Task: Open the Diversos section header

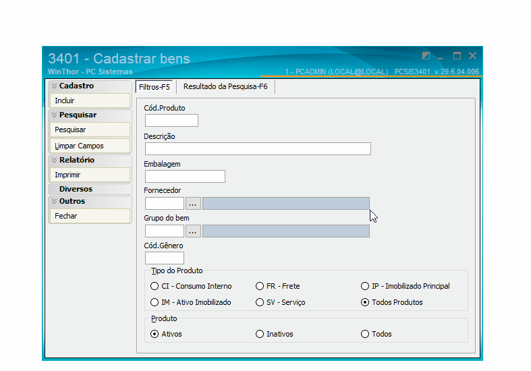Action: [90, 189]
